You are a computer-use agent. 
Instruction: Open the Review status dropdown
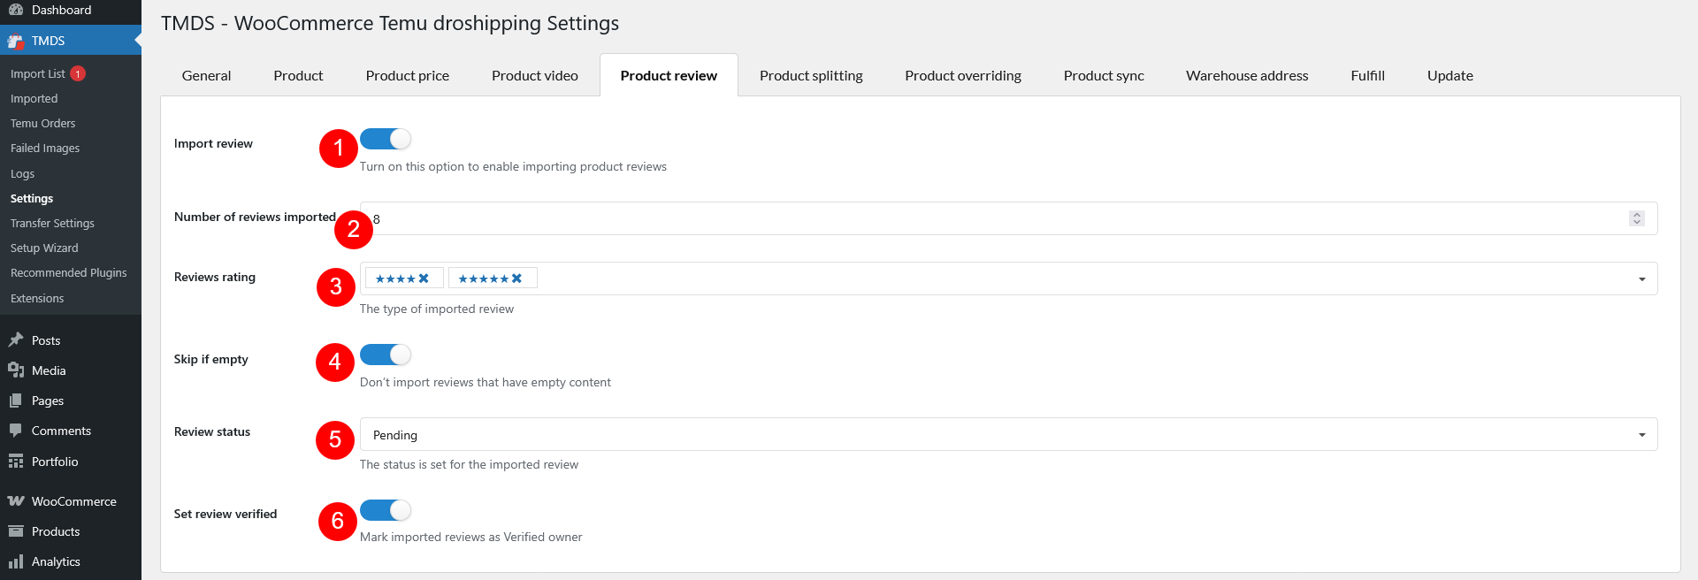(1008, 435)
